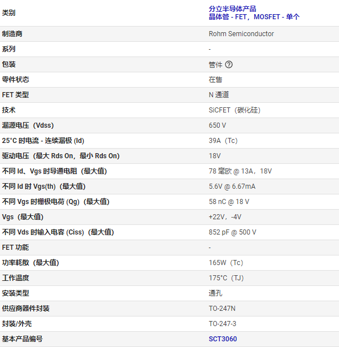The image size is (339, 347).
Task: Open the SCT3060 base product link
Action: point(223,339)
